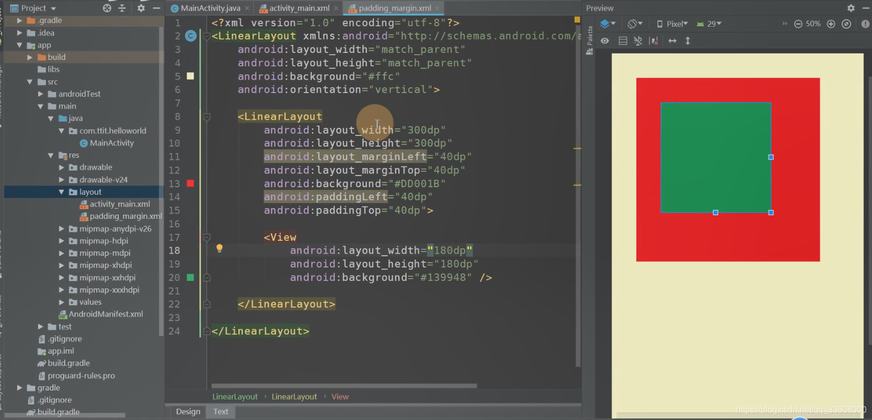Click the autoconnect list icon in preview toolbar
872x420 pixels.
(623, 41)
